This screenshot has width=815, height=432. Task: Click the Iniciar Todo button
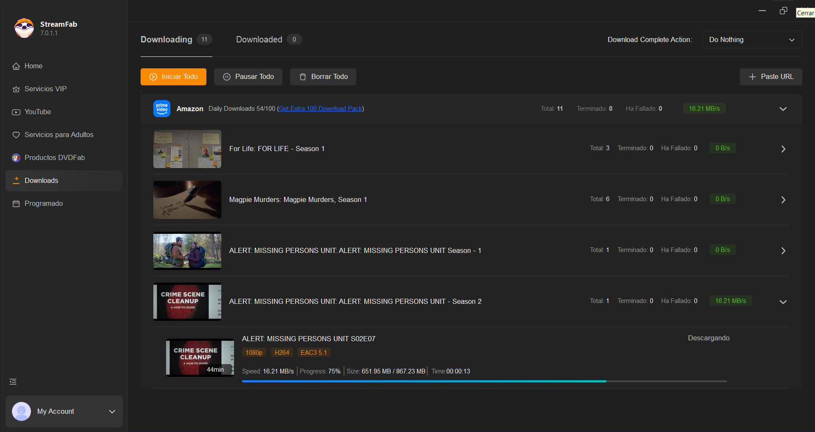(173, 77)
